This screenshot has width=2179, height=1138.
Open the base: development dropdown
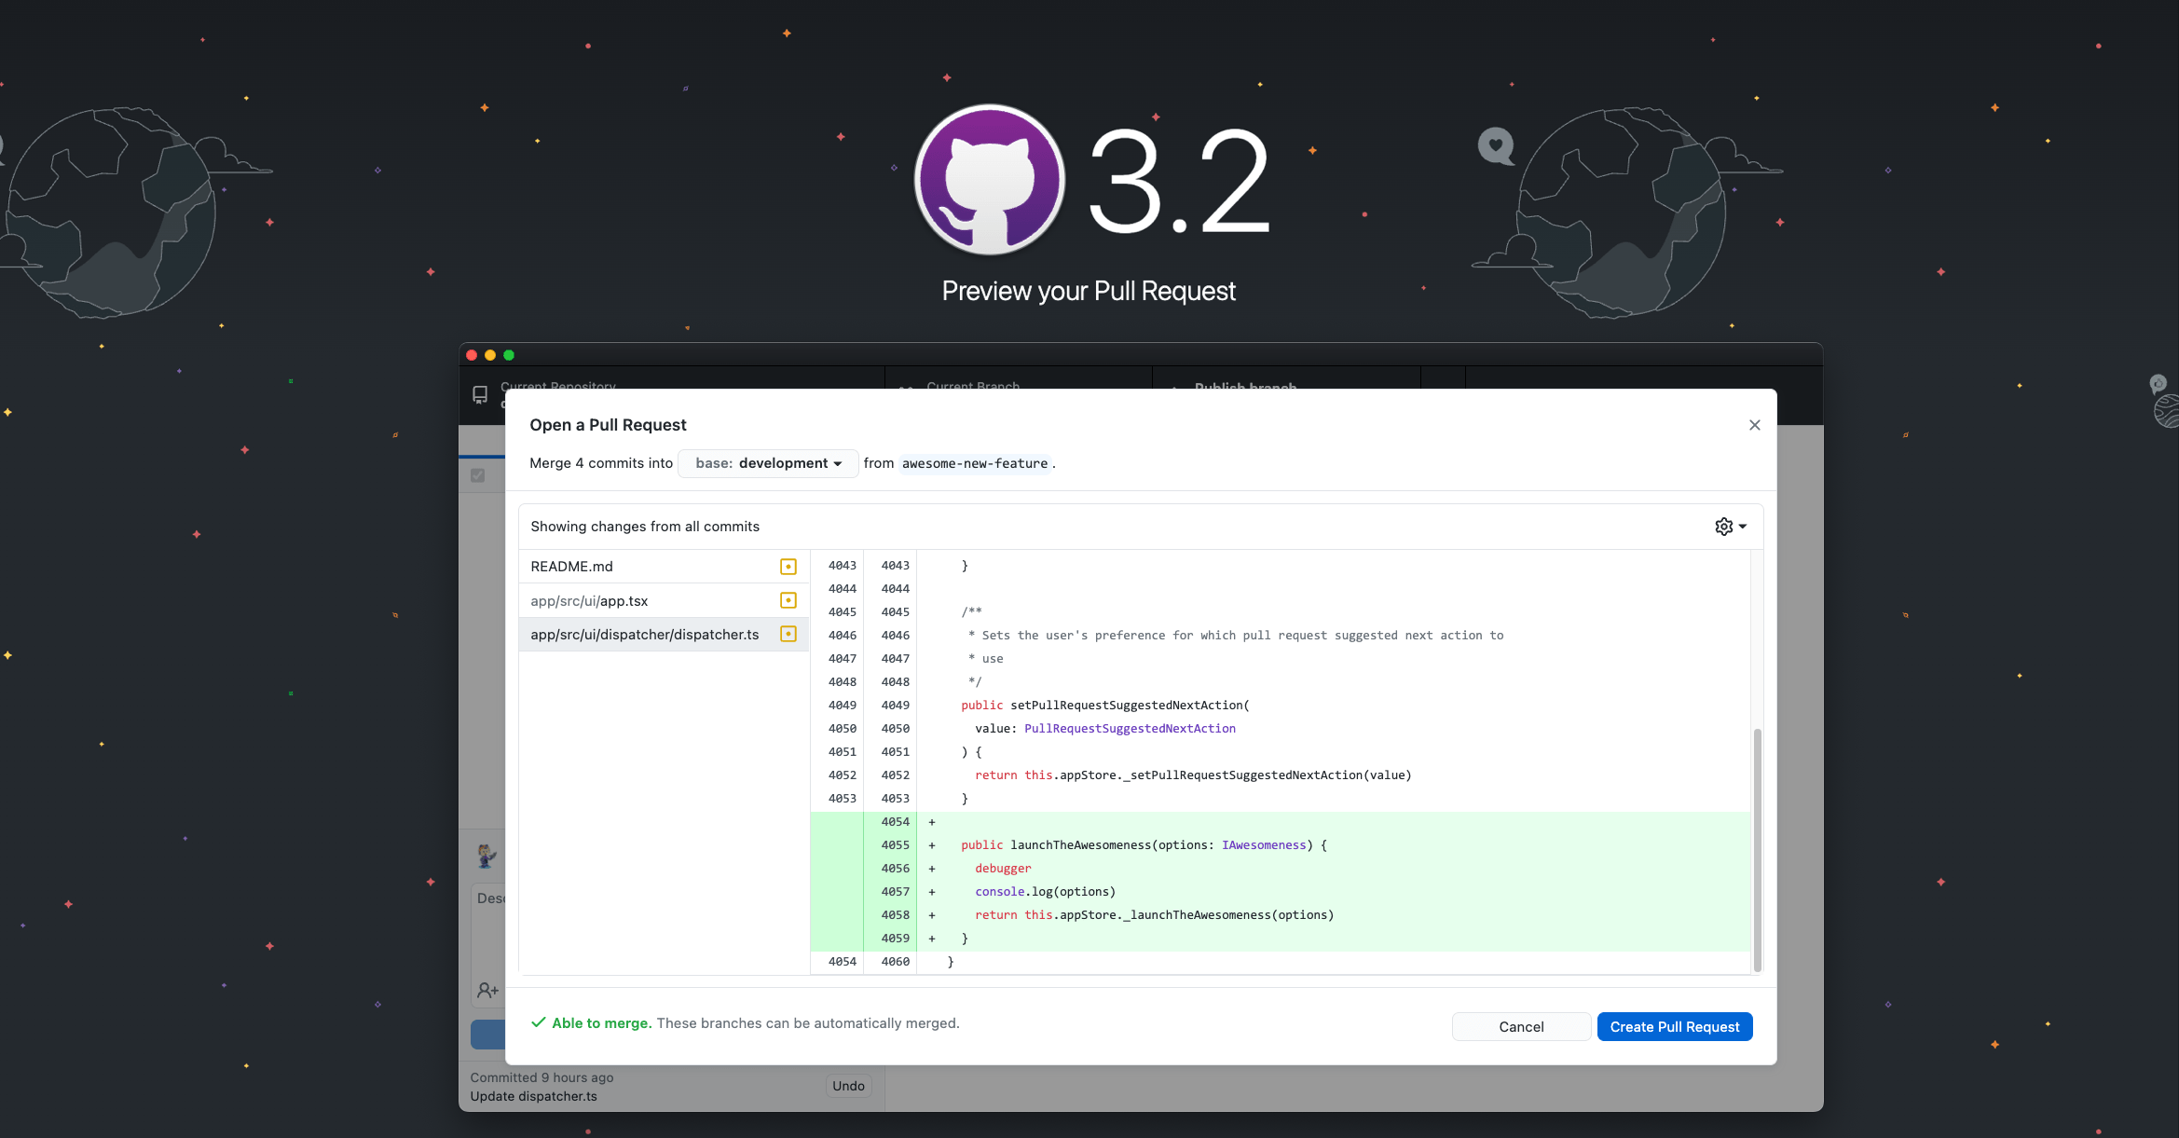point(767,463)
